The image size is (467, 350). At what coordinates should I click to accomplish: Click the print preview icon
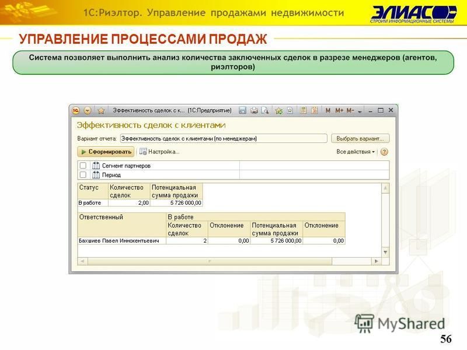[x=265, y=110]
